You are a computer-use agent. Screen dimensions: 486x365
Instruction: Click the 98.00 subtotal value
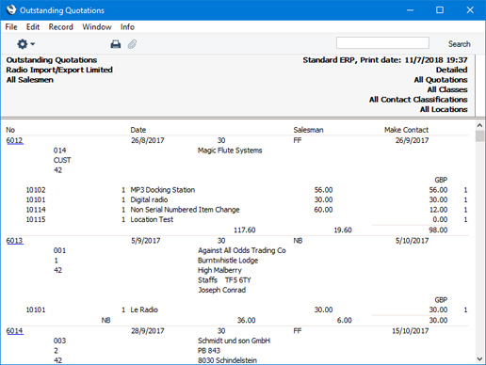coord(438,230)
